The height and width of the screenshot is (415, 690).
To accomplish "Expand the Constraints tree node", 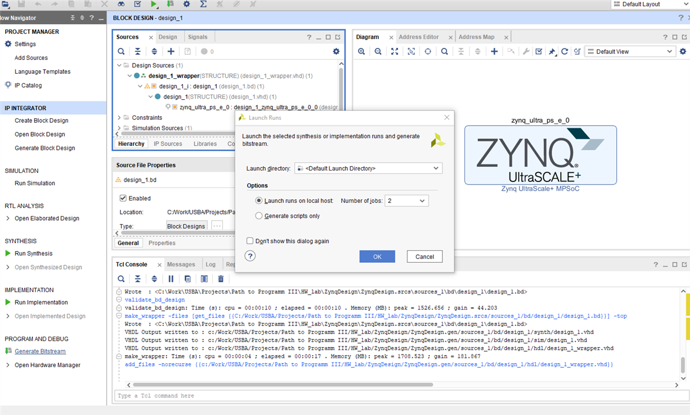I will pyautogui.click(x=119, y=118).
